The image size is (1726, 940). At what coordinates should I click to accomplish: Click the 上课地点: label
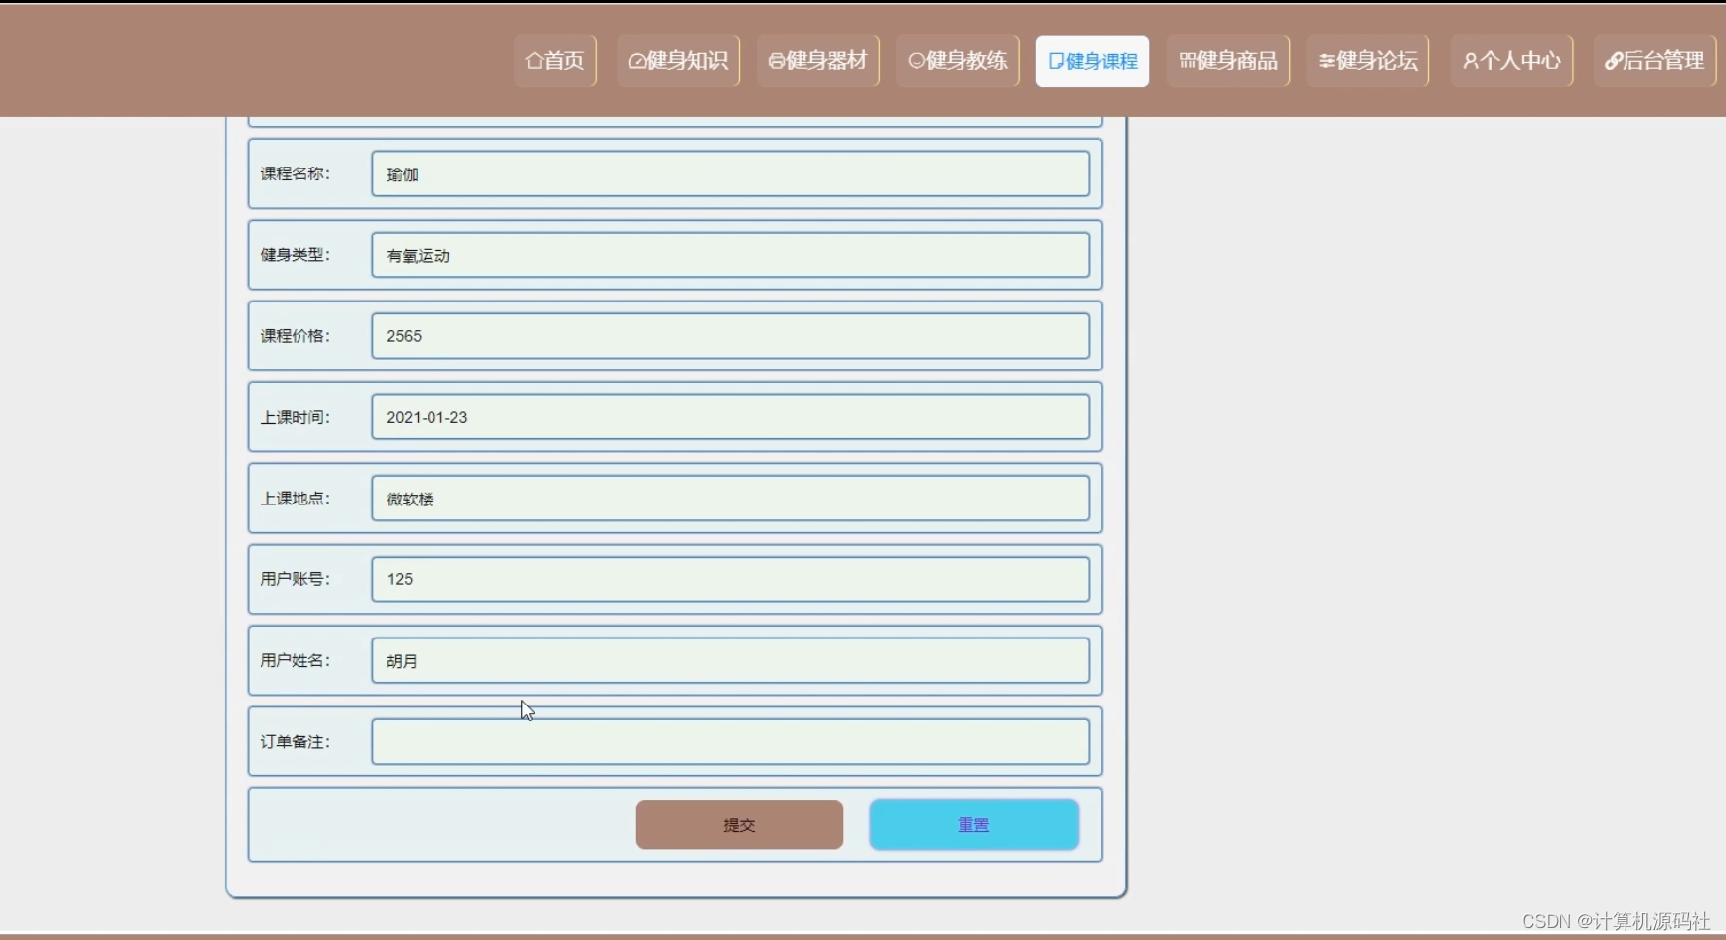click(296, 499)
